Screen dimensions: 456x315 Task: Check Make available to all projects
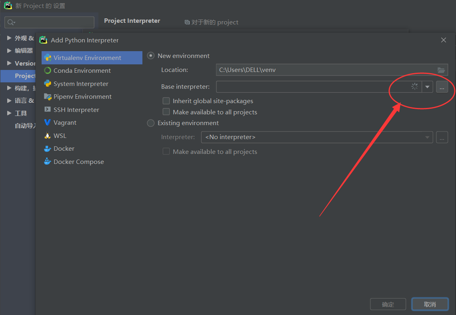(x=166, y=112)
